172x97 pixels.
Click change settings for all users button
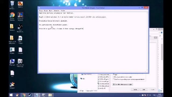[123, 84]
